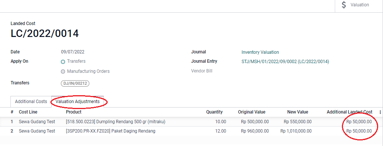Click the Date field value 09/07/2022

tap(72, 52)
